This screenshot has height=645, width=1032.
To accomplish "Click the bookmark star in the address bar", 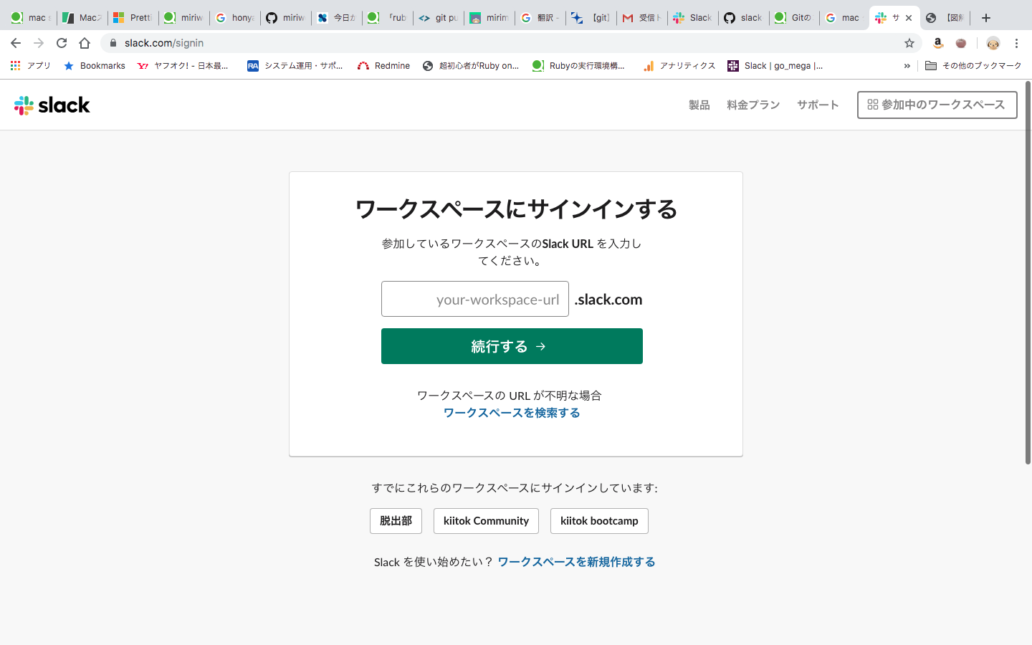I will pos(909,43).
